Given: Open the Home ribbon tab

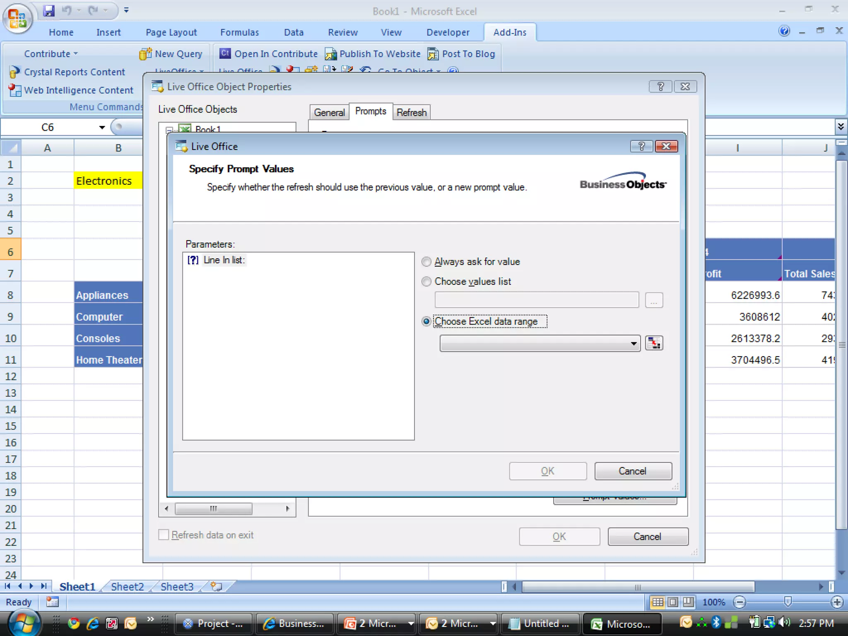Looking at the screenshot, I should [x=61, y=32].
